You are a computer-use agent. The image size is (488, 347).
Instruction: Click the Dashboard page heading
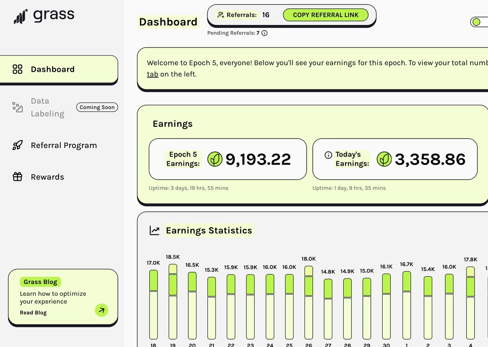(168, 22)
